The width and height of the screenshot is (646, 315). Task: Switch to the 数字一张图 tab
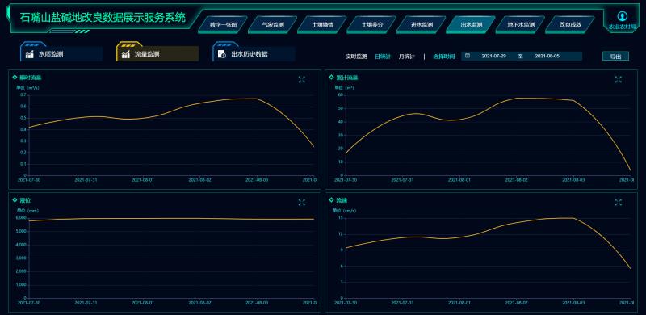tap(223, 25)
